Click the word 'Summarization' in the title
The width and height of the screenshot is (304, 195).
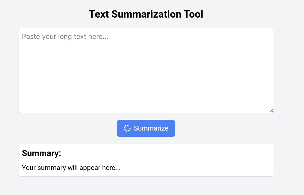point(146,14)
